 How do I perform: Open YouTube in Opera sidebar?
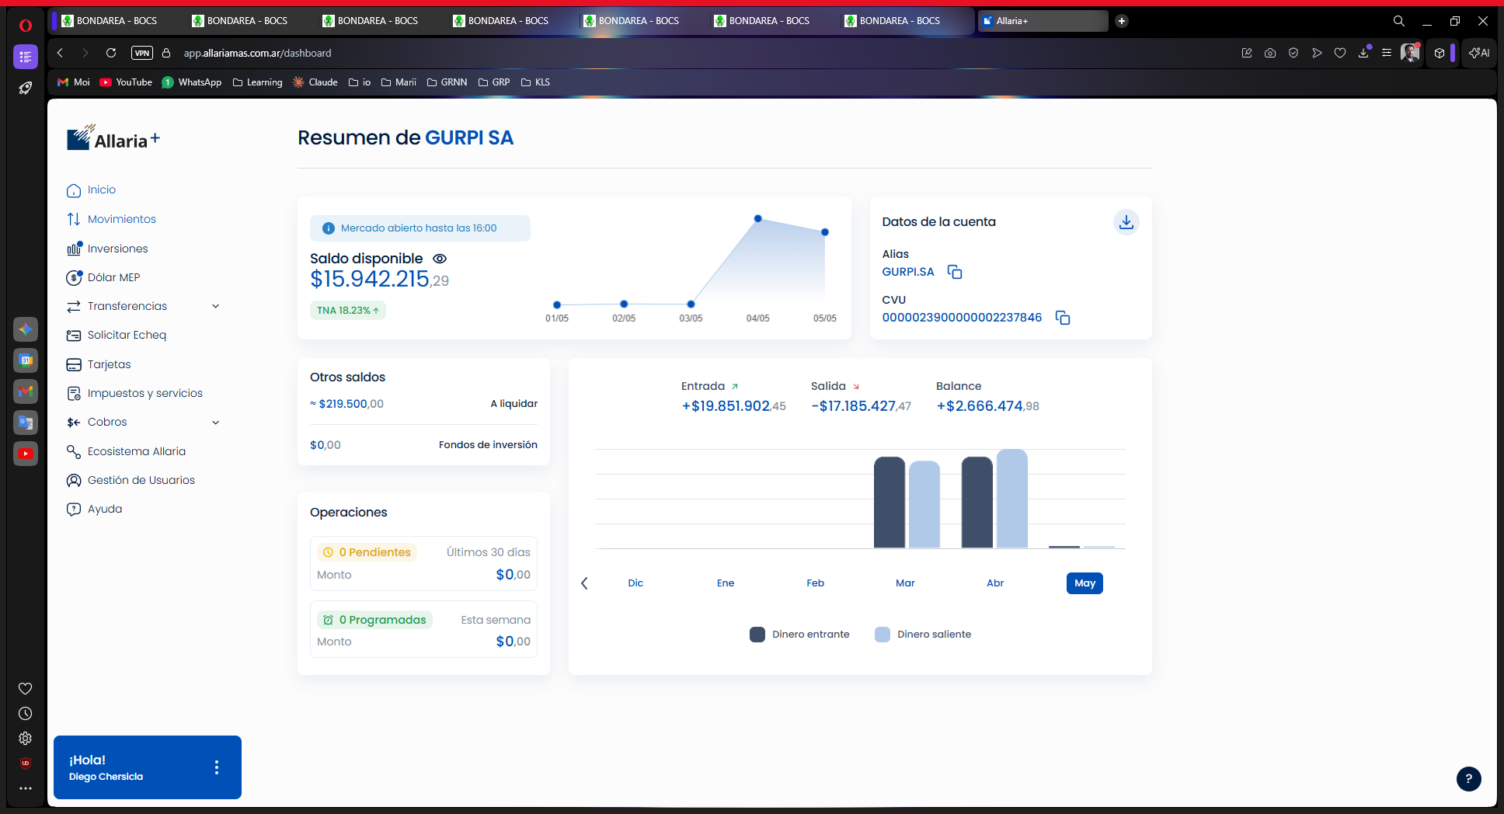coord(26,454)
